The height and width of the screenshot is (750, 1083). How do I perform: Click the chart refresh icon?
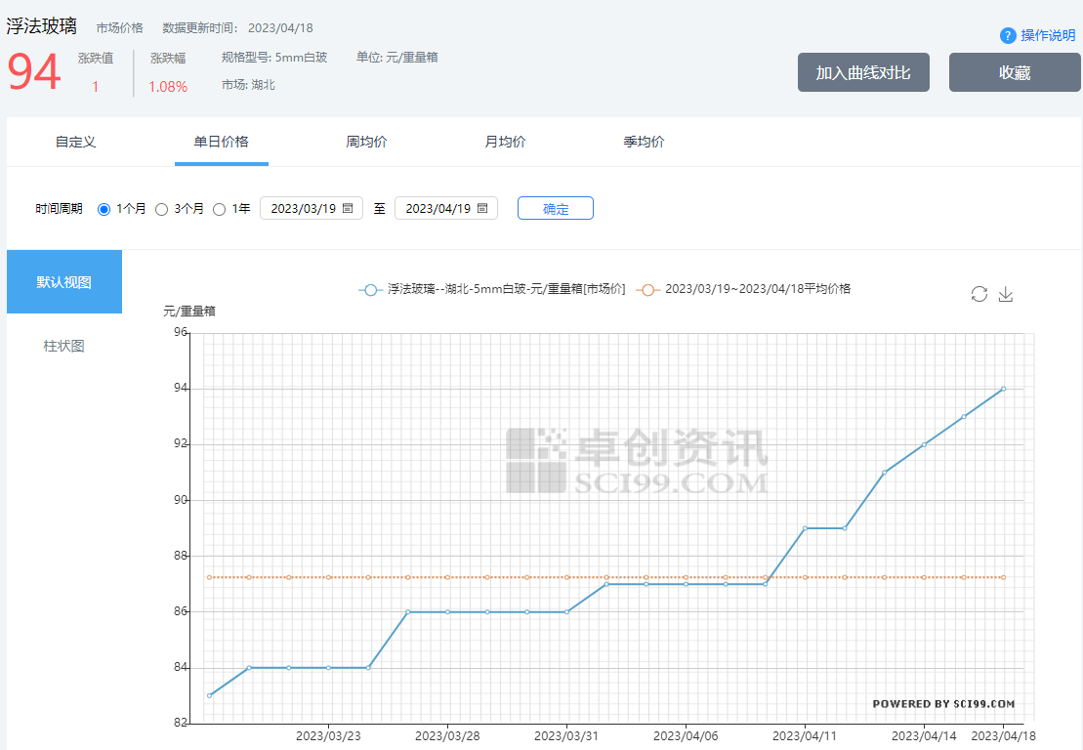979,294
